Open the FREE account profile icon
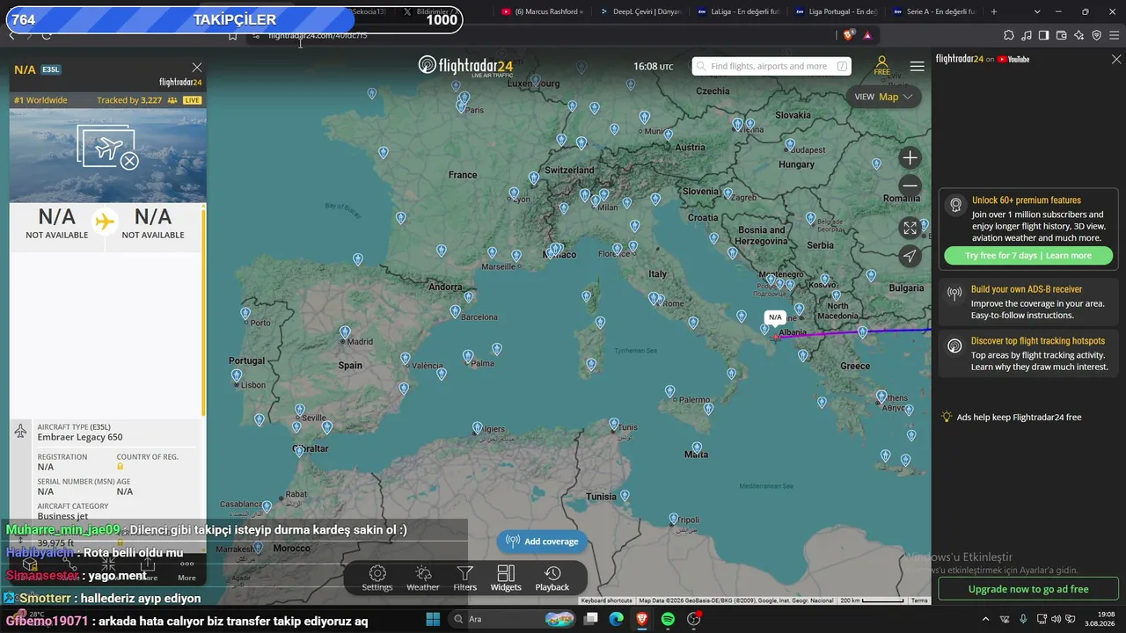The height and width of the screenshot is (633, 1126). click(881, 66)
